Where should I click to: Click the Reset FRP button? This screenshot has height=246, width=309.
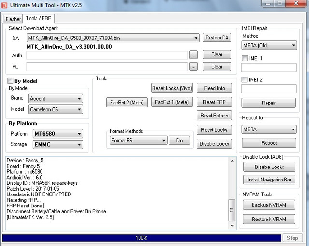pos(214,102)
